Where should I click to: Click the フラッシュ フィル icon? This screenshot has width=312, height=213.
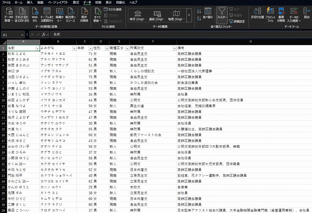point(270,15)
